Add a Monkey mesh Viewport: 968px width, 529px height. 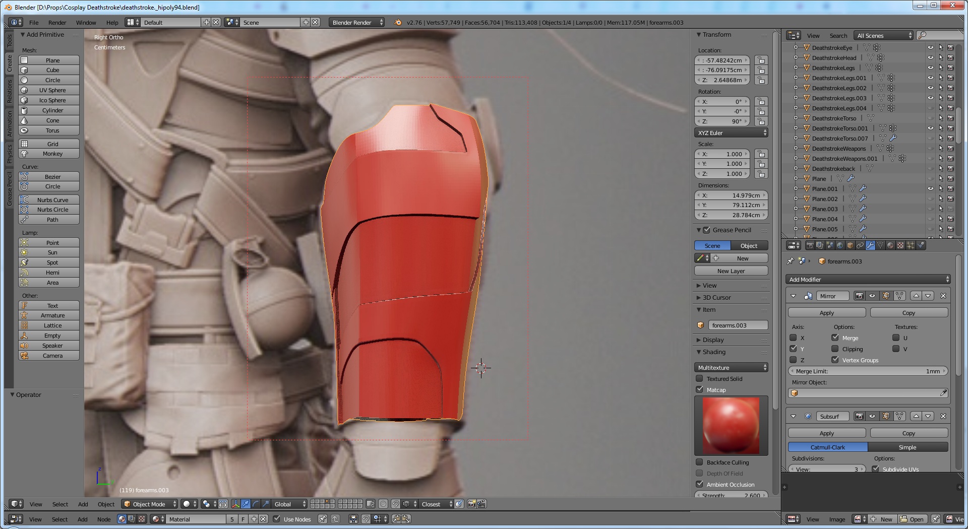49,154
